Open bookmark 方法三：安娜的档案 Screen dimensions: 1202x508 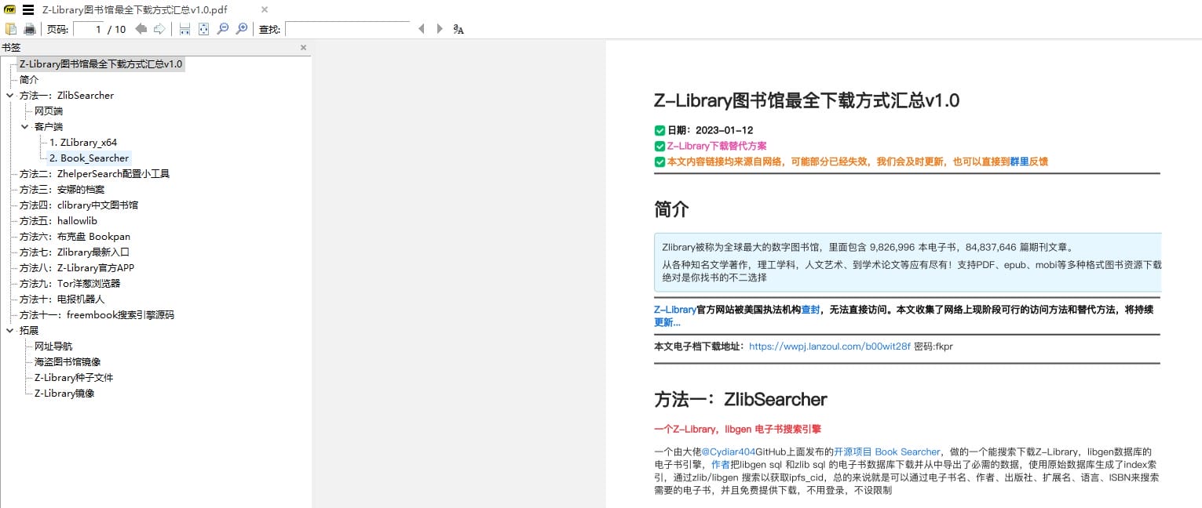point(62,190)
